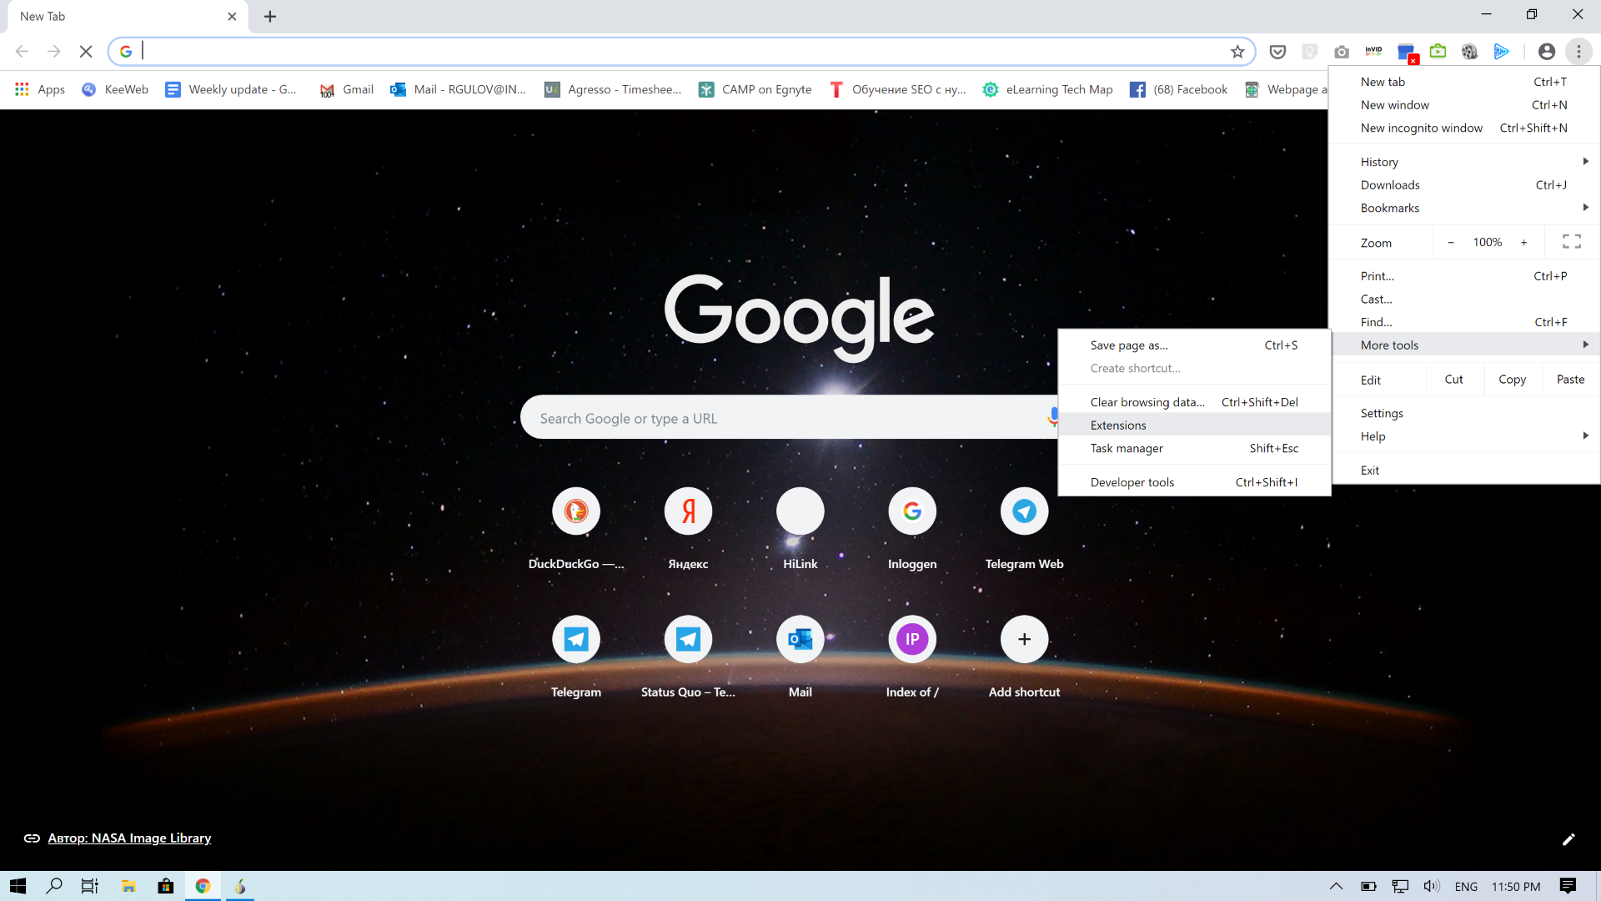Open the INVID extension icon

1373,52
